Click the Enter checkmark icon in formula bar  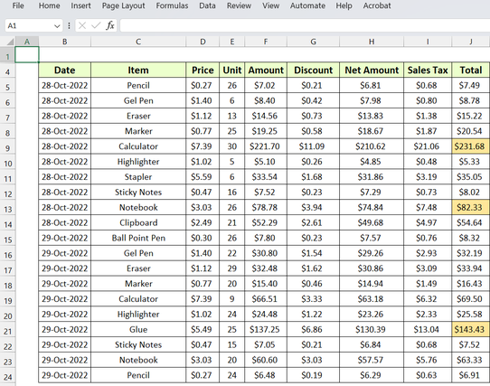96,25
